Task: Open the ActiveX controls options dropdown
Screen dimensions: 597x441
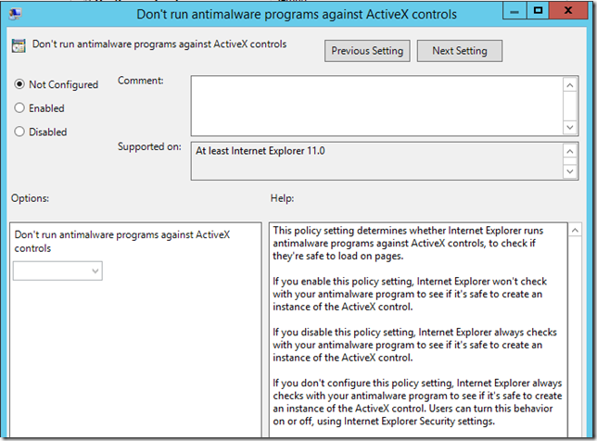Action: pos(57,271)
